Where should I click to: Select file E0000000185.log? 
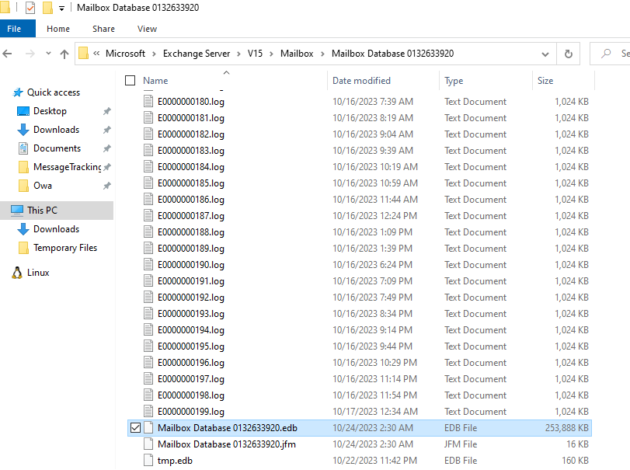(191, 183)
